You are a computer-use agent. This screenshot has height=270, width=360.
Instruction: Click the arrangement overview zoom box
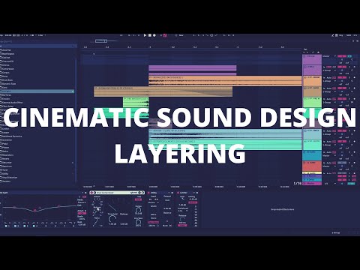pos(101,41)
